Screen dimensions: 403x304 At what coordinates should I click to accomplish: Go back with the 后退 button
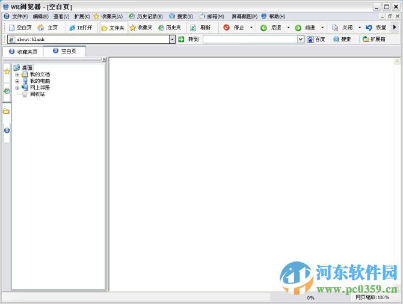271,28
